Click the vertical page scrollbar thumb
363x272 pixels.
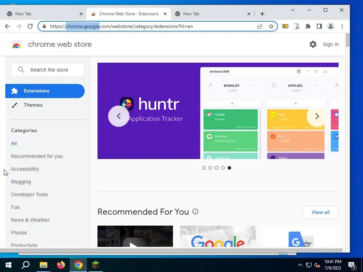pyautogui.click(x=347, y=40)
